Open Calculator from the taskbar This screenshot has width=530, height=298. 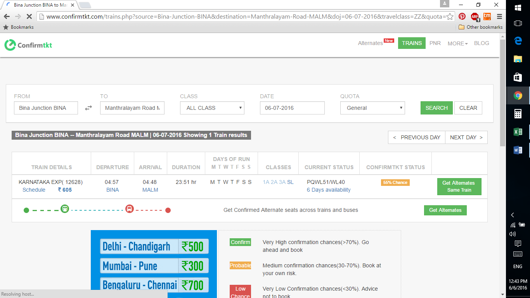[518, 114]
